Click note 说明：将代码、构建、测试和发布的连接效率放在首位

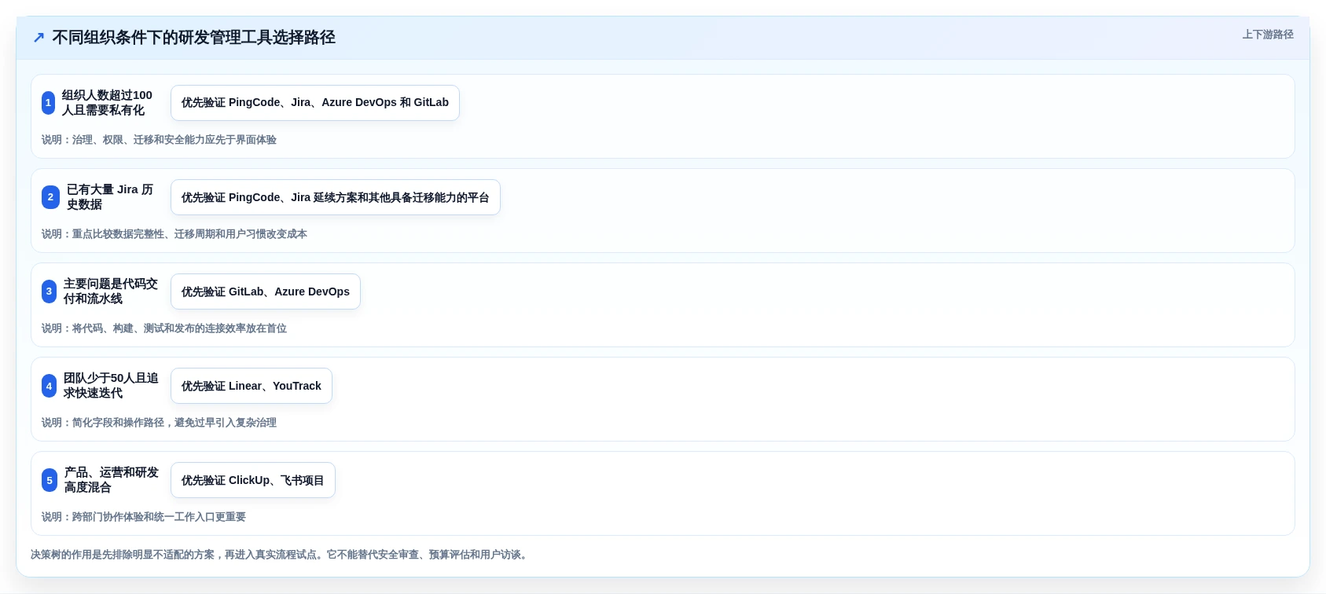tap(164, 328)
